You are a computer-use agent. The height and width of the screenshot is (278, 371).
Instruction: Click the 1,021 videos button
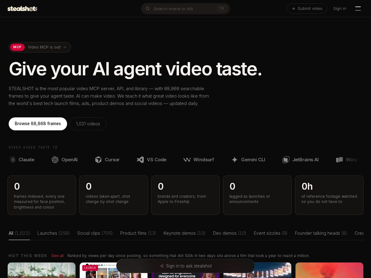click(x=88, y=124)
